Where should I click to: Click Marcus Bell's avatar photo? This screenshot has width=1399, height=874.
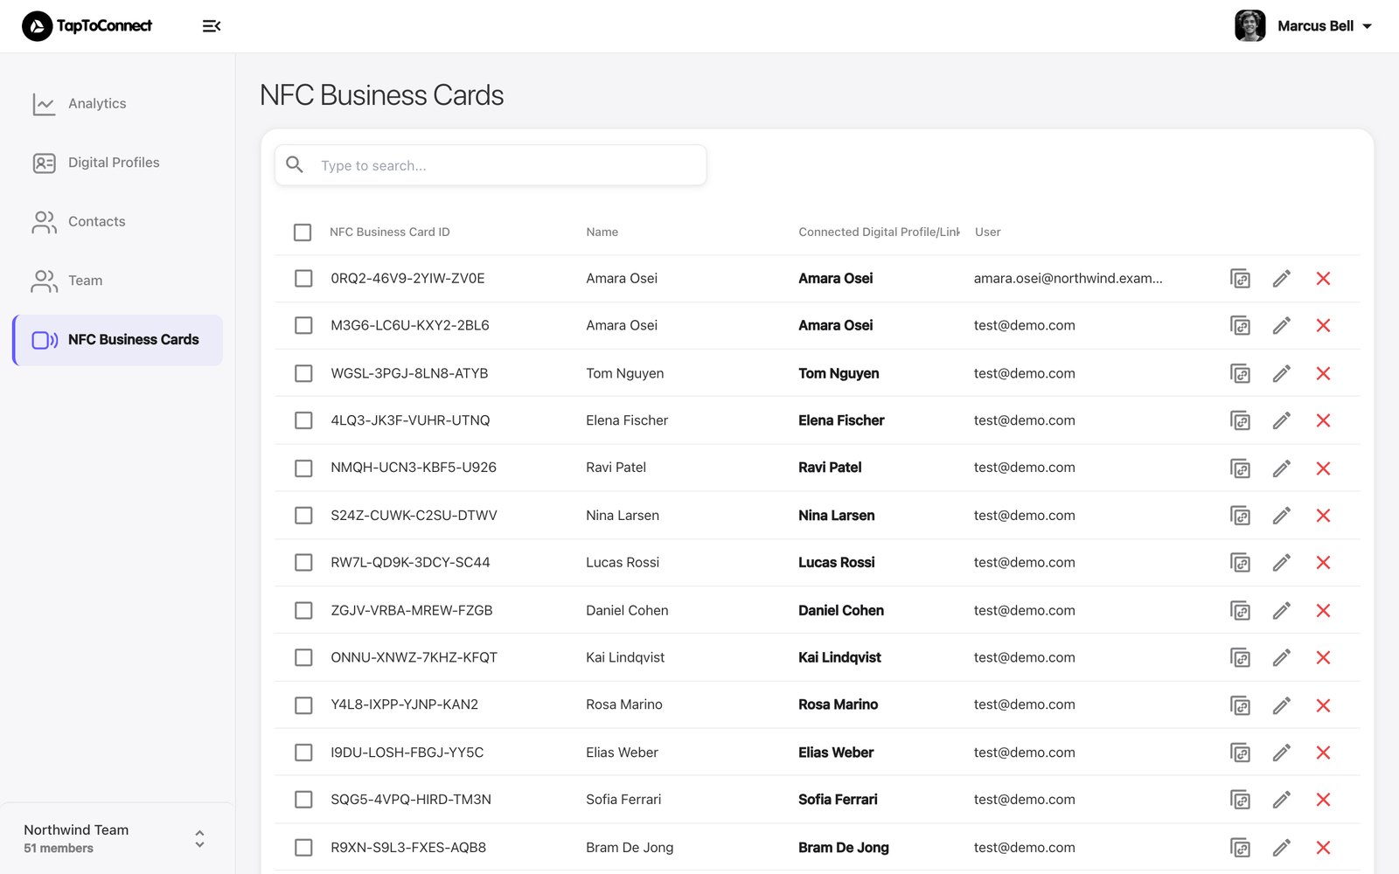pos(1250,26)
